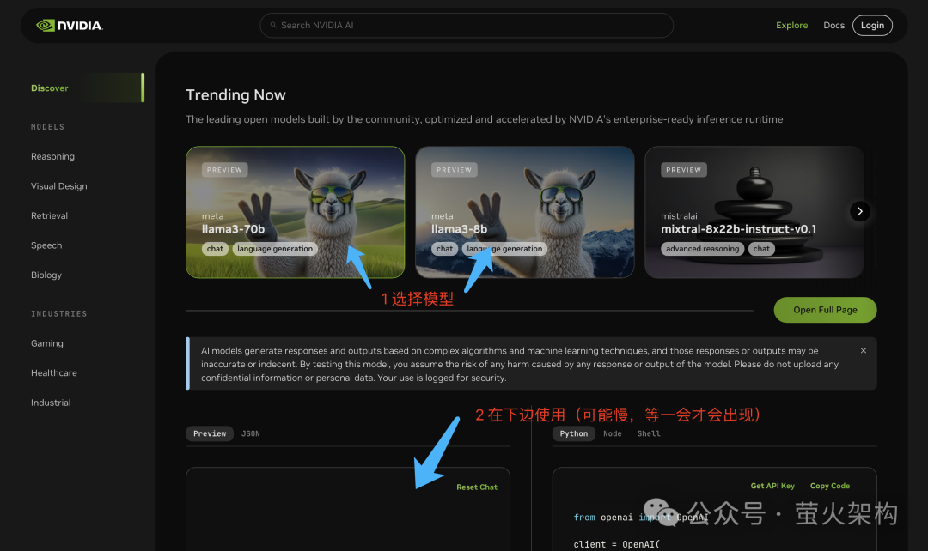Click the PREVIEW badge on mixtral card
Screen dimensions: 928x551
[x=684, y=170]
